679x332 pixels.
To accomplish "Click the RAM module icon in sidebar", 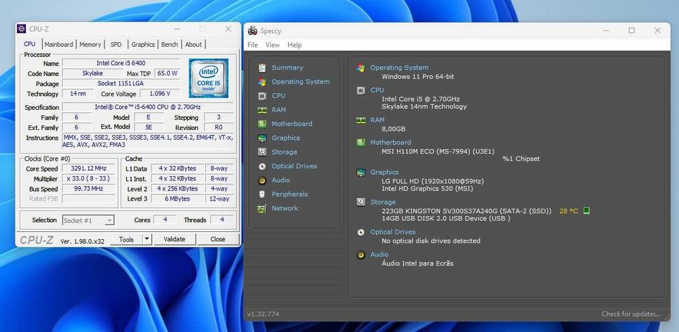I will [262, 110].
